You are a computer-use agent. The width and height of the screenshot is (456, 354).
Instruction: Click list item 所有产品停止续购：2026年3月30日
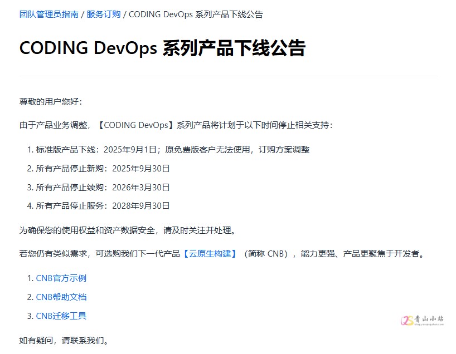click(103, 187)
